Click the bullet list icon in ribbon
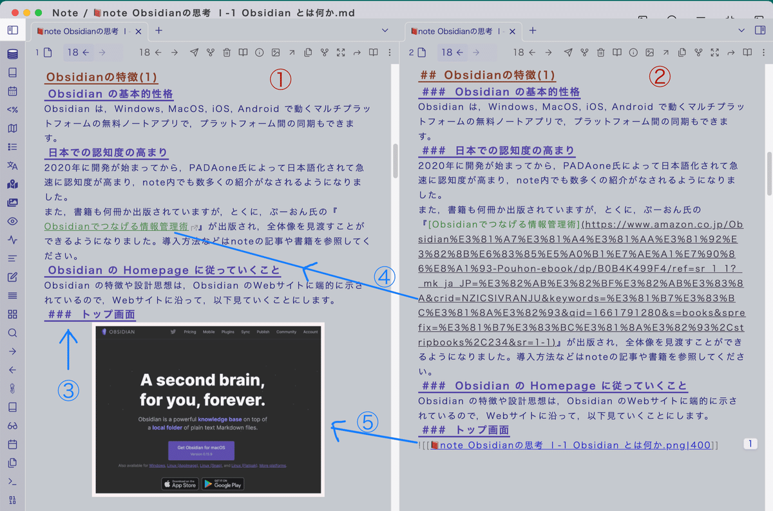Image resolution: width=773 pixels, height=511 pixels. pyautogui.click(x=12, y=147)
